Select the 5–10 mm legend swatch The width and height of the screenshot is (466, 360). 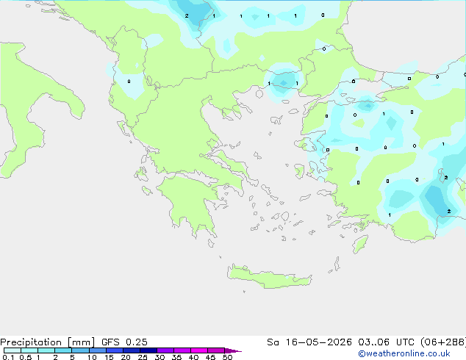coord(80,350)
